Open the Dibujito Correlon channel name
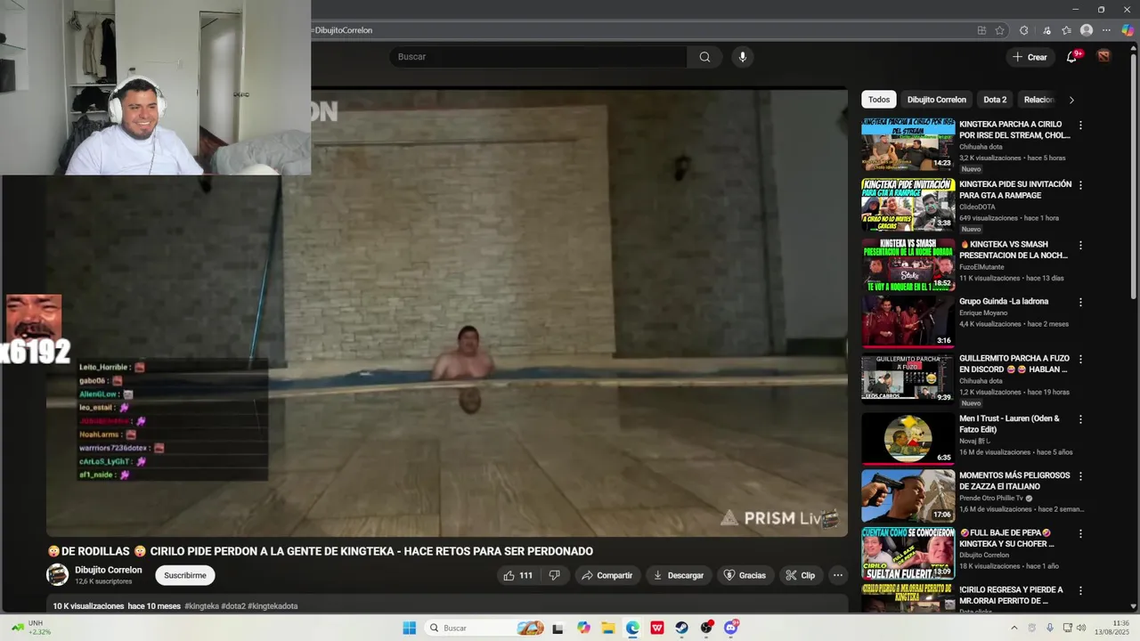Image resolution: width=1140 pixels, height=641 pixels. 109,570
